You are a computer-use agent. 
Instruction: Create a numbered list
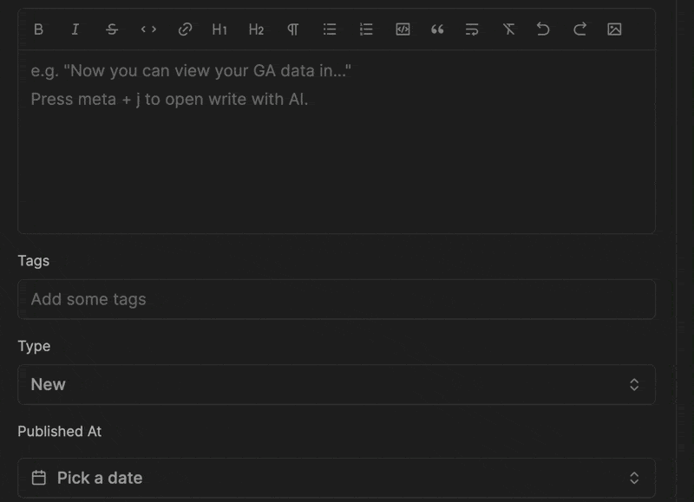coord(366,29)
